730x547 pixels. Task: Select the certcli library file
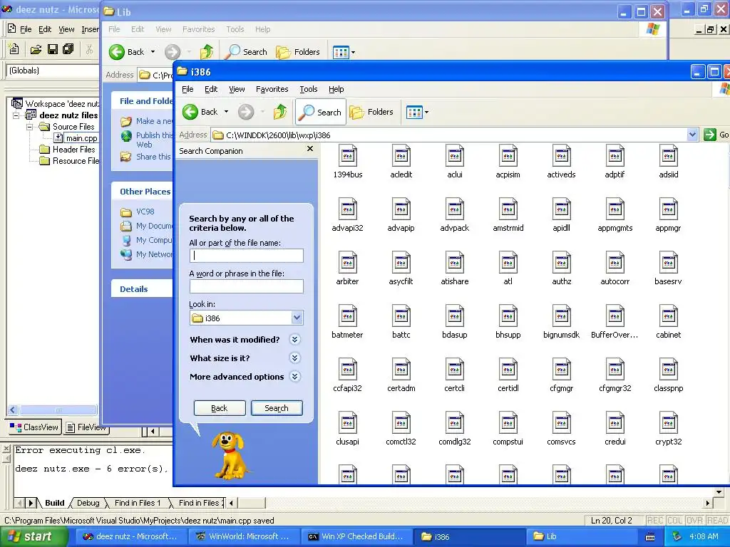point(454,375)
